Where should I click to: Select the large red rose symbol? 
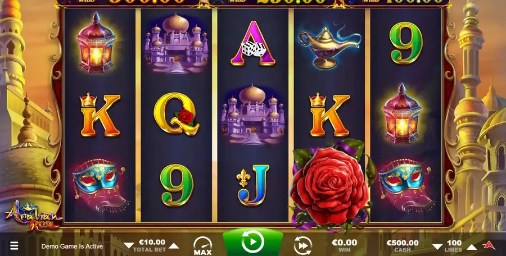tap(331, 185)
